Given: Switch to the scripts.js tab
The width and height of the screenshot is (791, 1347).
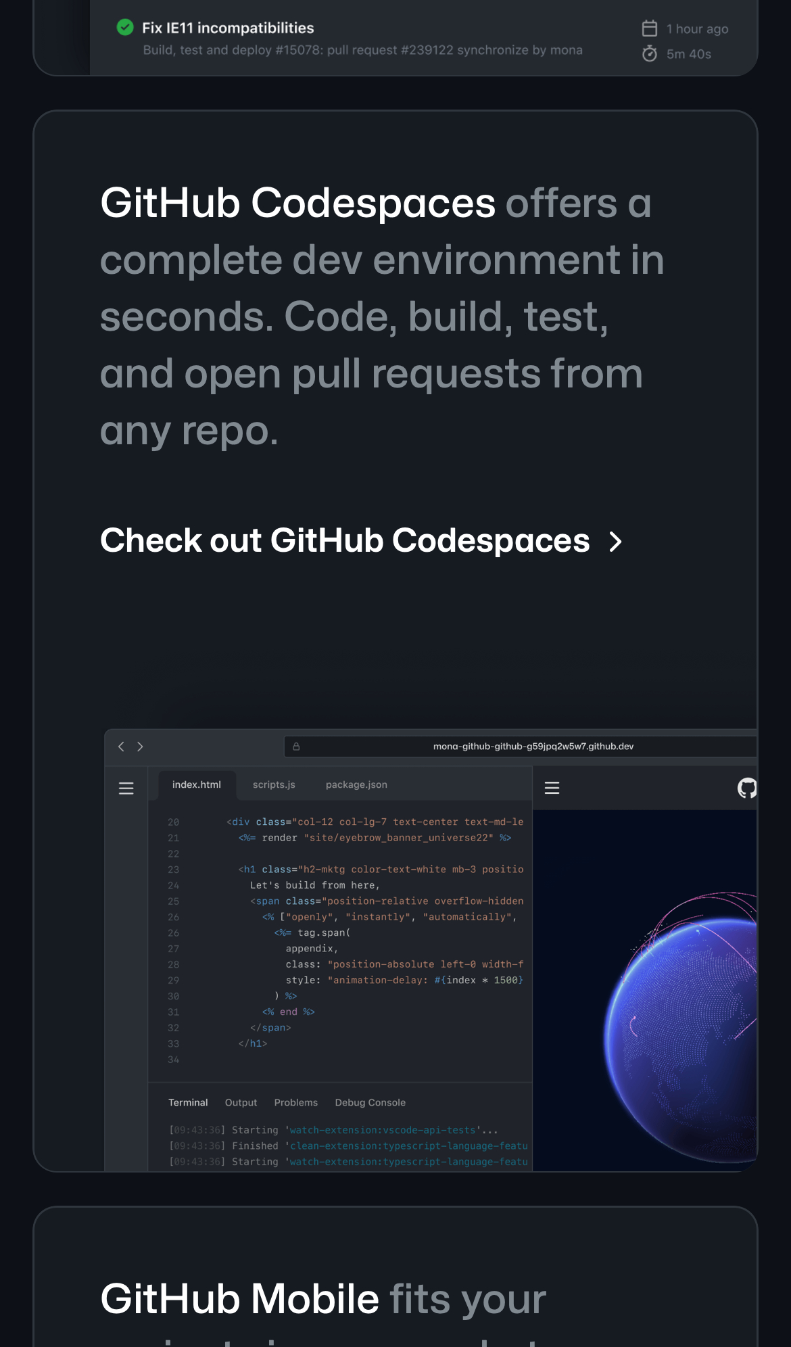Looking at the screenshot, I should pyautogui.click(x=274, y=784).
